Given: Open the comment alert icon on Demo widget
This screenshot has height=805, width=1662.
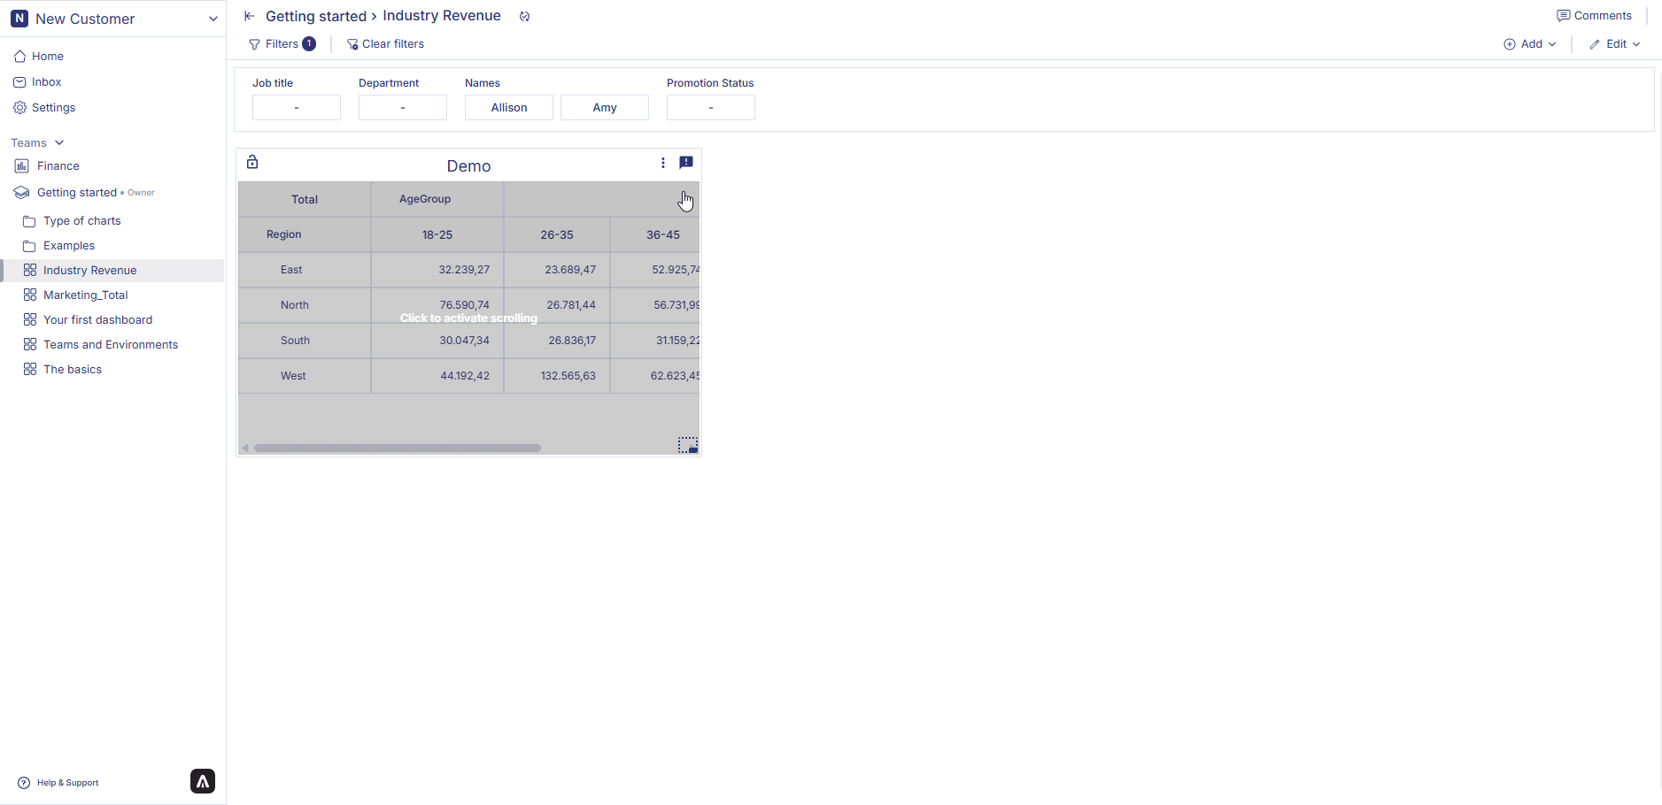Looking at the screenshot, I should click(685, 163).
